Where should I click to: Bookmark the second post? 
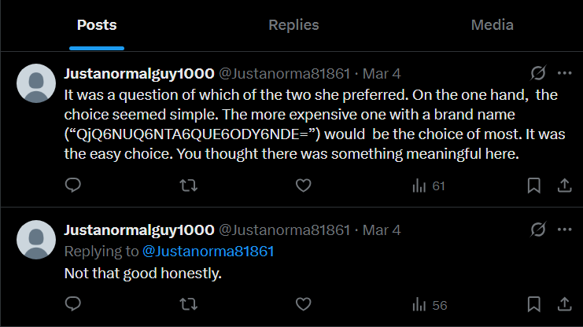point(533,304)
